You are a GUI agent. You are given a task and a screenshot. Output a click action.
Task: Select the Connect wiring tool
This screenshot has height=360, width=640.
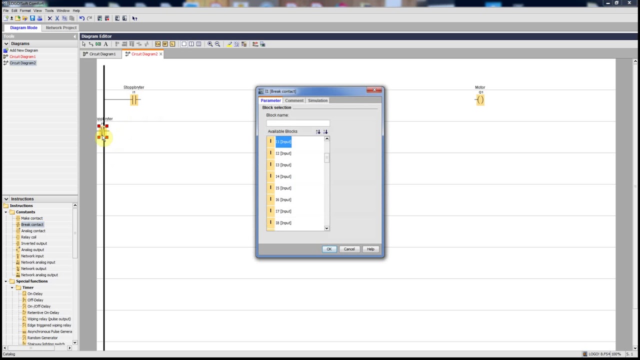tap(91, 44)
